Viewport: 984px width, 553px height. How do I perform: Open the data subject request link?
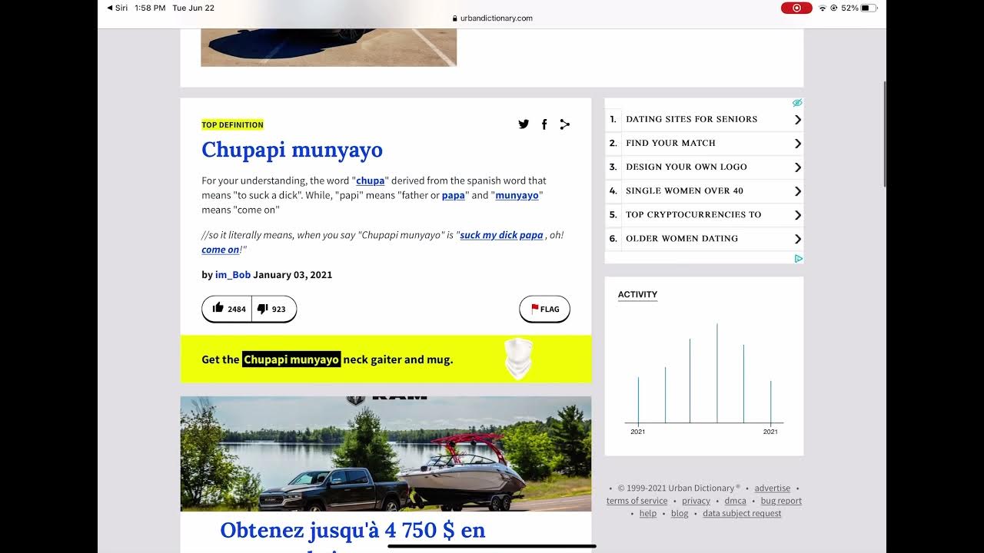tap(742, 513)
